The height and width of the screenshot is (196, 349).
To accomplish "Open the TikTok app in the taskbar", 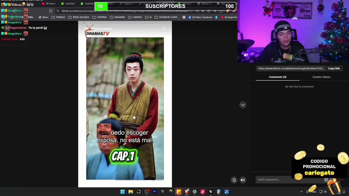I will (x=203, y=192).
